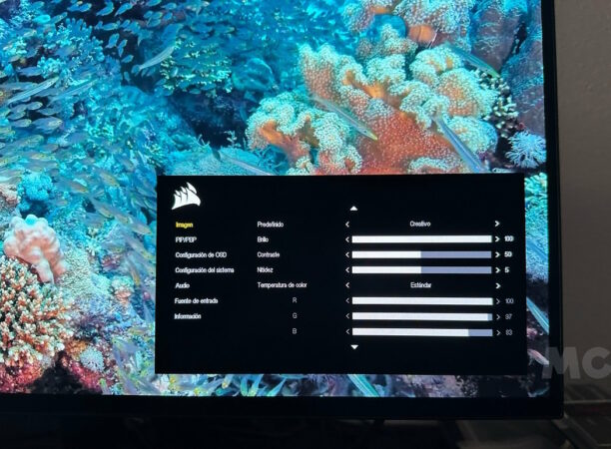This screenshot has width=611, height=449.
Task: Click the Contraste slider bar
Action: pos(421,254)
